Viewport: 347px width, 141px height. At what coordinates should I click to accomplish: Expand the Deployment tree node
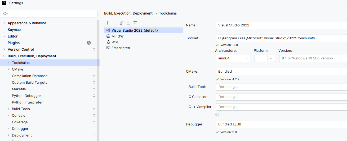point(8,135)
